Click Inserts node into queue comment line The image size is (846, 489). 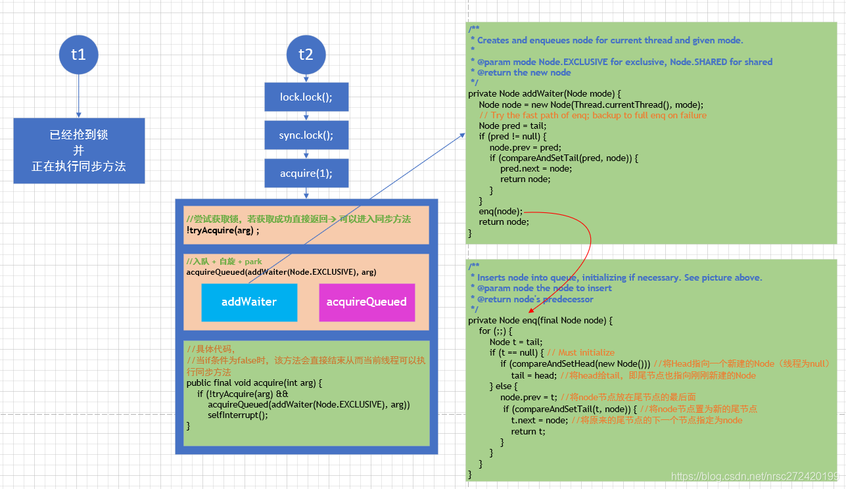tap(617, 277)
